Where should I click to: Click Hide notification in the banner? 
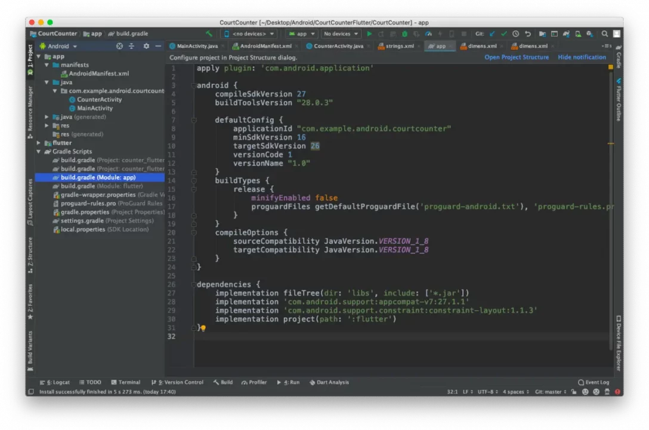point(582,57)
